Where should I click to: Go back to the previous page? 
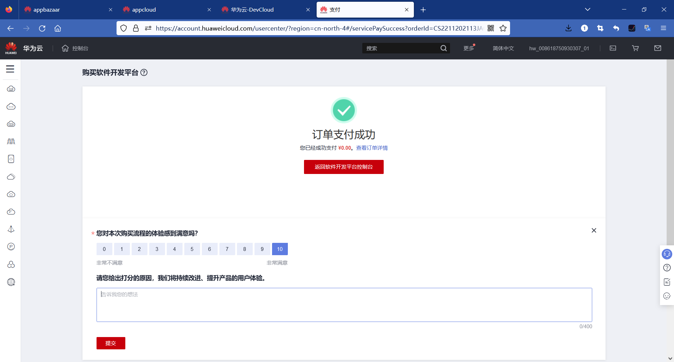tap(11, 28)
